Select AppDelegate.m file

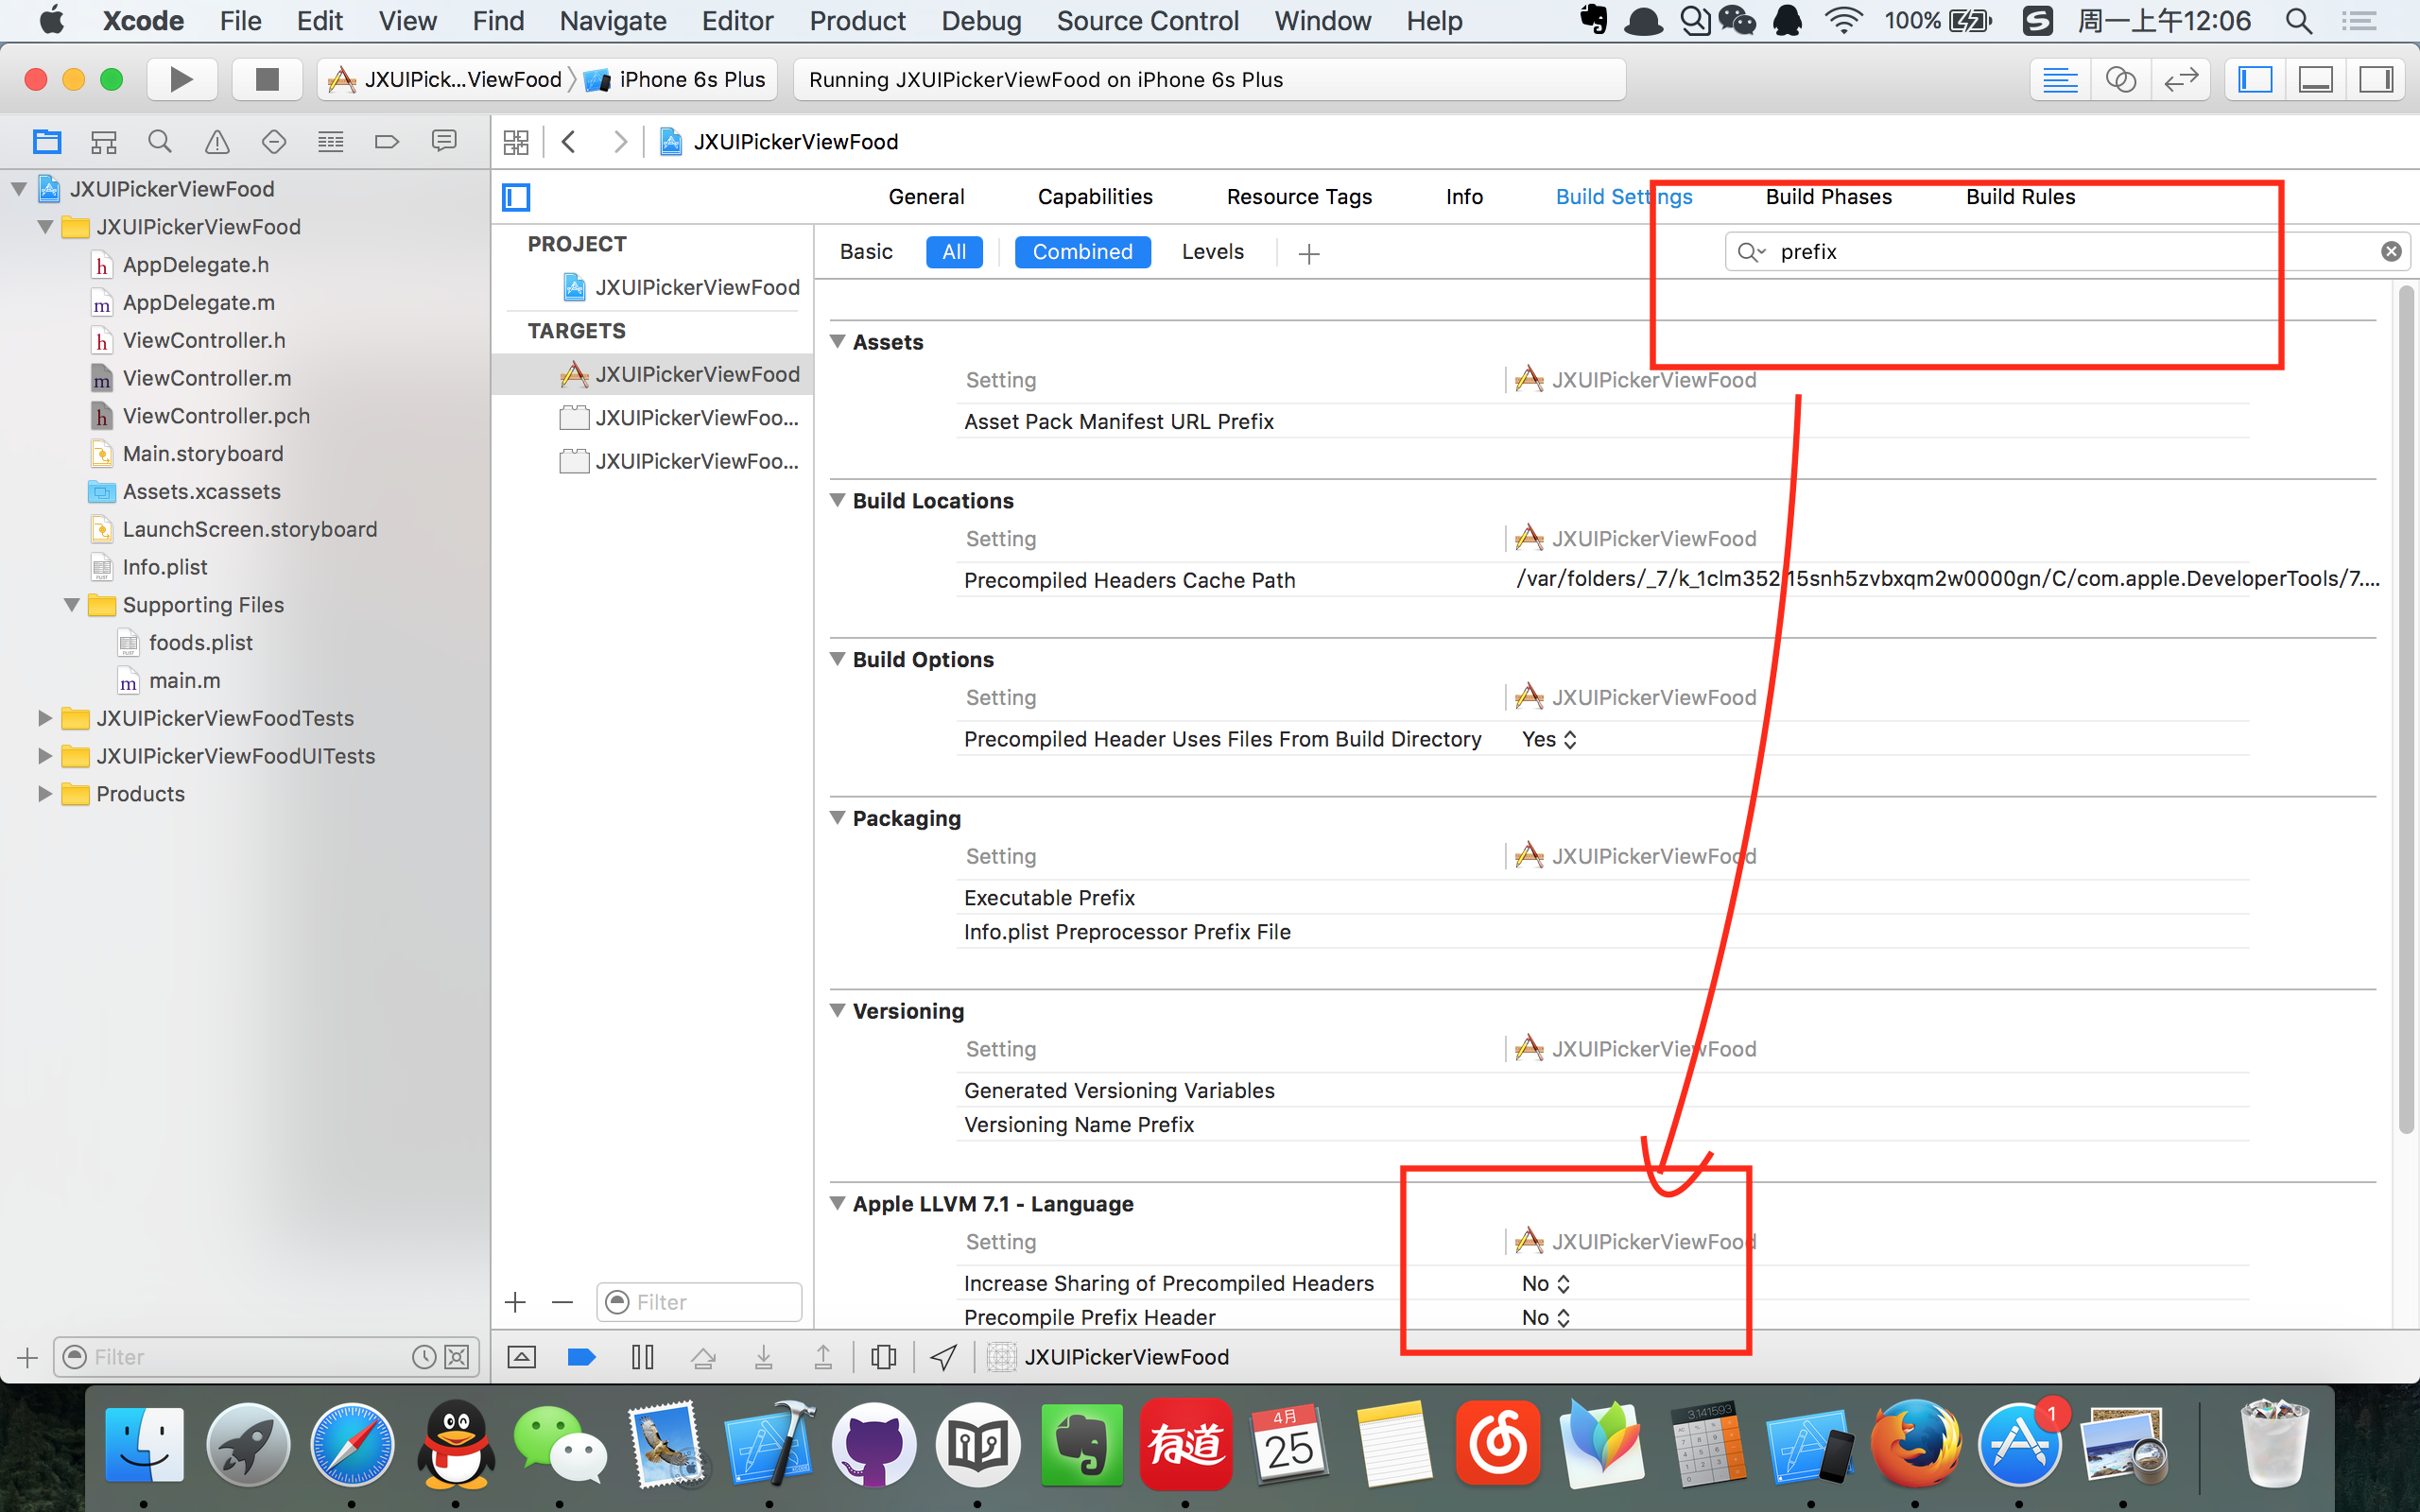click(x=198, y=303)
